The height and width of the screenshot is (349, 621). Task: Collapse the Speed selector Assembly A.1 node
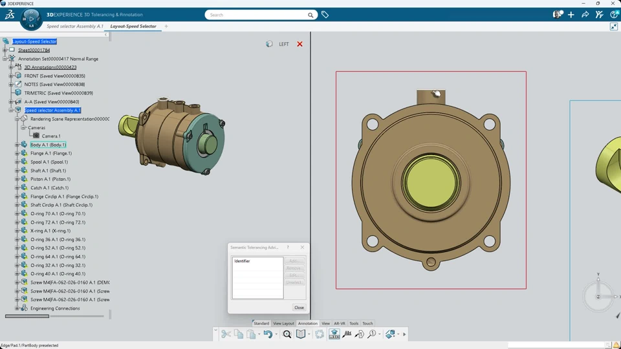[11, 111]
